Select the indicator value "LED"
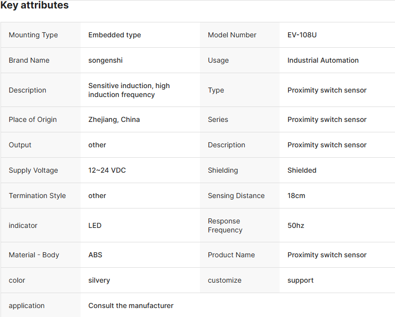Image resolution: width=395 pixels, height=317 pixels. 95,225
